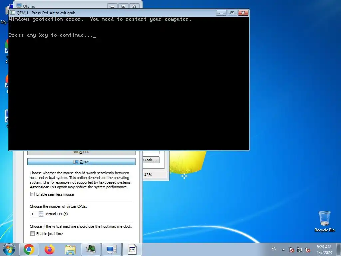This screenshot has height=256, width=341.
Task: Open the Action Center flag icon
Action: 291,250
